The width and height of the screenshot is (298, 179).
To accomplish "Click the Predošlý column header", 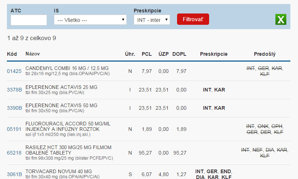I will point(265,54).
